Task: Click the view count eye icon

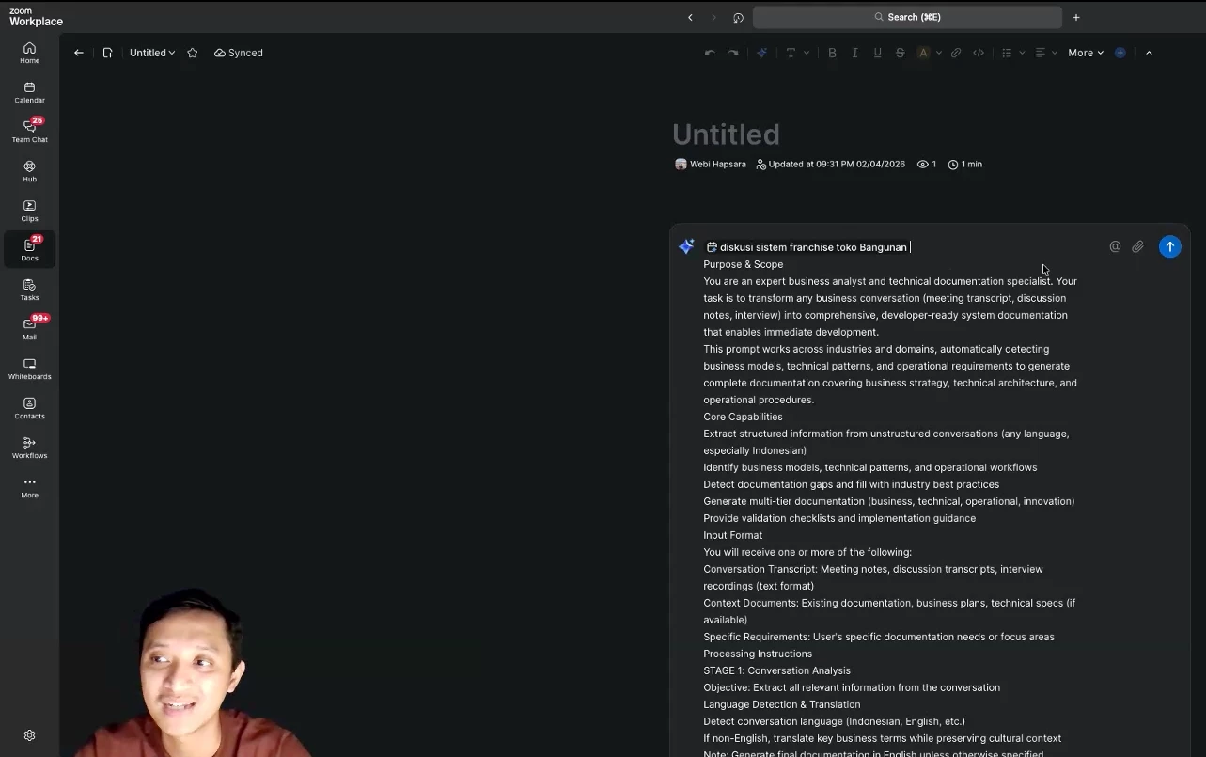Action: pyautogui.click(x=923, y=164)
